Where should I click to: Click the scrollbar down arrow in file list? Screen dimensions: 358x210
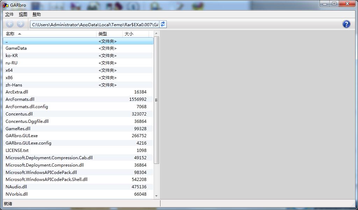156,196
